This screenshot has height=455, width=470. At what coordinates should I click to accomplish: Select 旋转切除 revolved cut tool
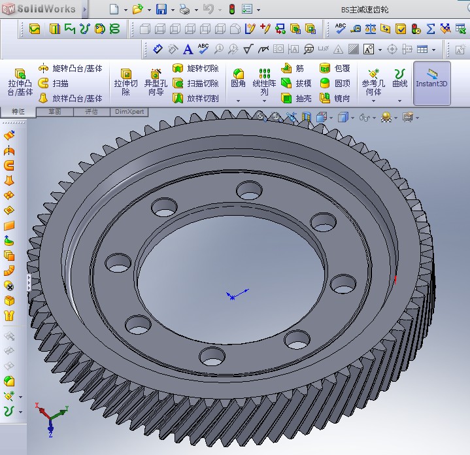coord(195,69)
